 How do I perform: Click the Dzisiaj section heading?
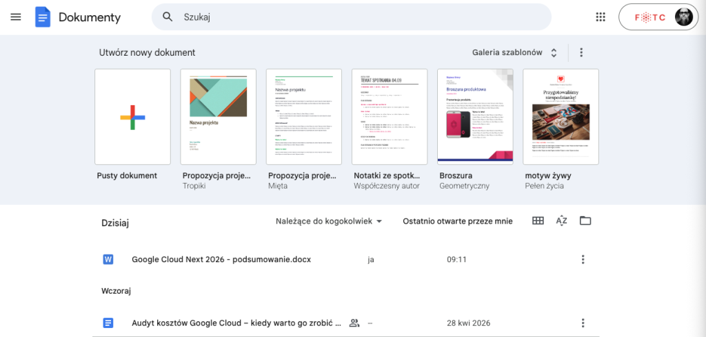[115, 223]
